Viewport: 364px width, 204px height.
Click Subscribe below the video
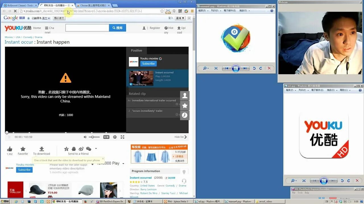(x=24, y=170)
